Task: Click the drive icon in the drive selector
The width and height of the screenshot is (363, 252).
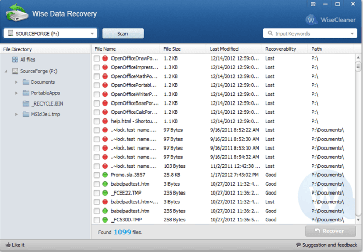Action: pyautogui.click(x=11, y=33)
